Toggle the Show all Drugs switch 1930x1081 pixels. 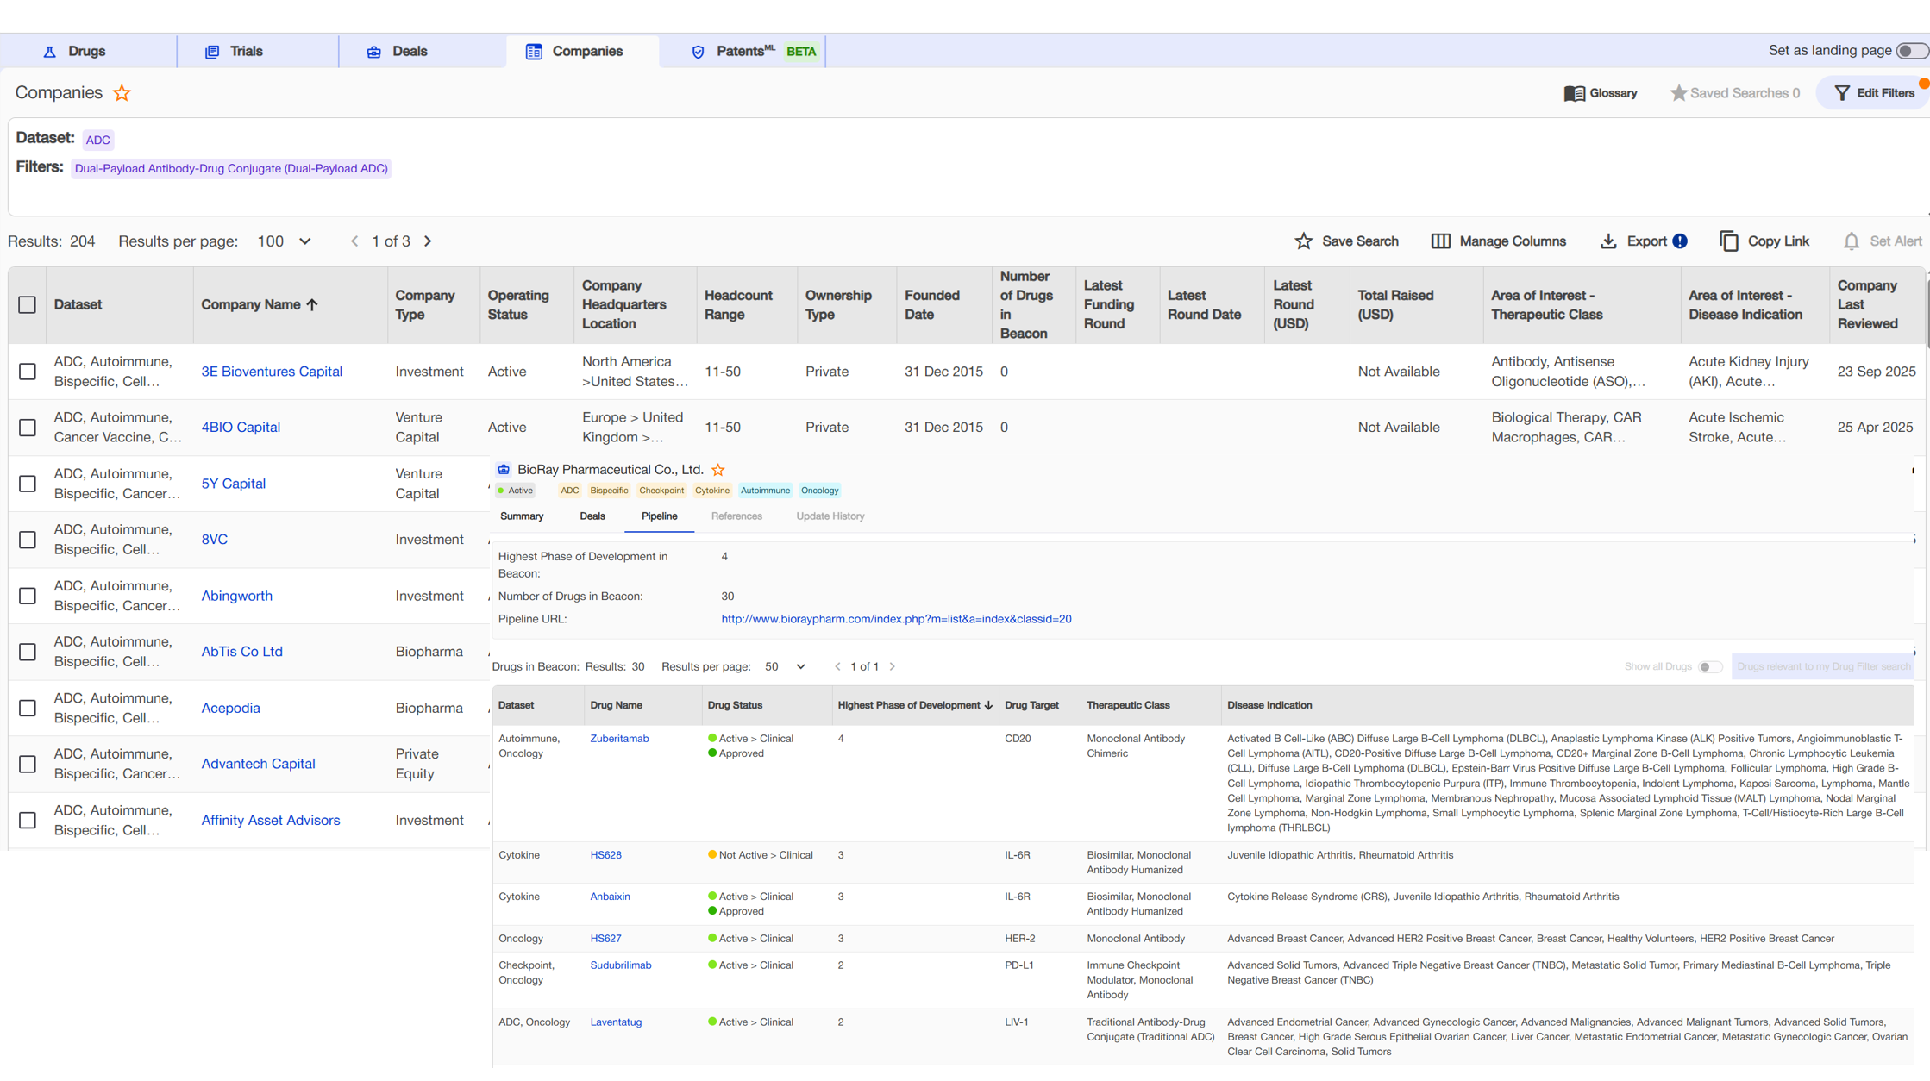click(x=1709, y=666)
